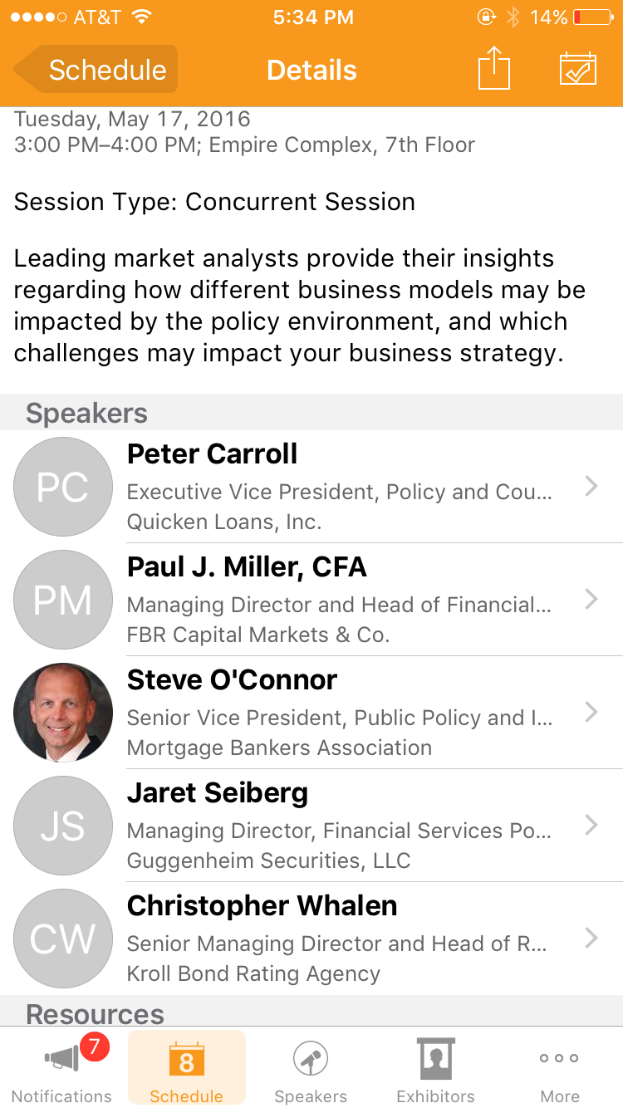Go back to Schedule

click(96, 70)
